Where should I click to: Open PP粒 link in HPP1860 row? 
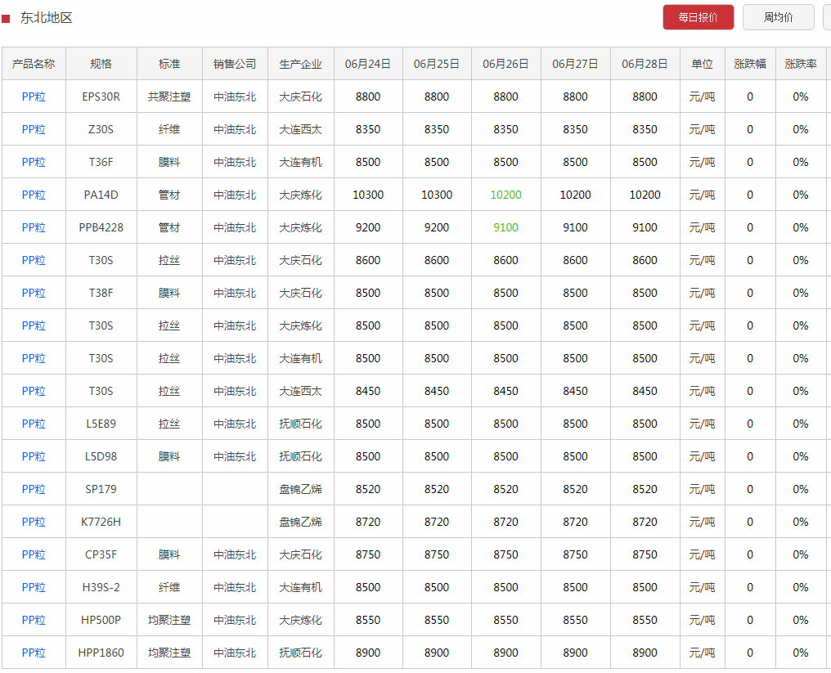coord(34,653)
